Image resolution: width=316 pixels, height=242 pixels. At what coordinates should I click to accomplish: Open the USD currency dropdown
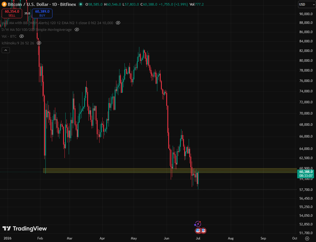(x=307, y=4)
